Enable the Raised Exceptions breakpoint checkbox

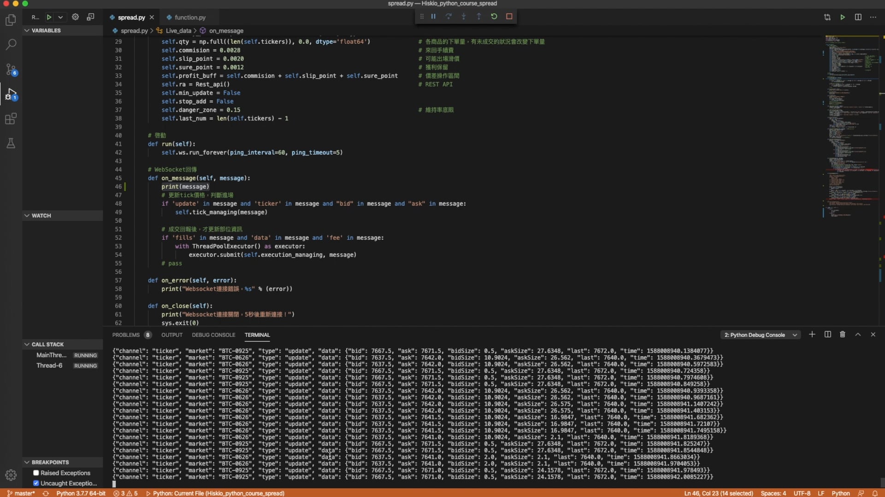(36, 473)
